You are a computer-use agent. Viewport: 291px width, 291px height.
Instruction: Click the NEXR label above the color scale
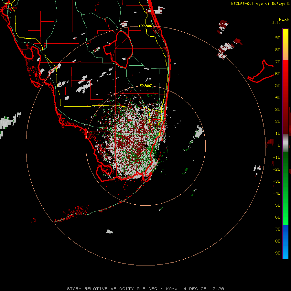[x=284, y=19]
